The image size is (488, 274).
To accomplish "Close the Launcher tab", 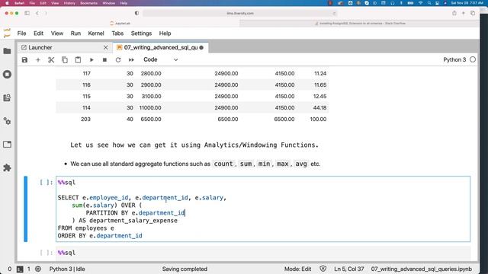I will [x=105, y=47].
